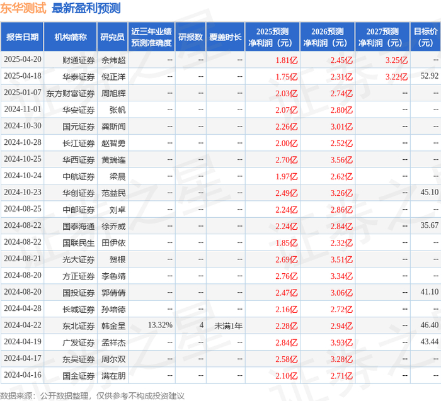Click the 2.00亿 2025 forecast value
This screenshot has width=441, height=401.
coord(286,143)
